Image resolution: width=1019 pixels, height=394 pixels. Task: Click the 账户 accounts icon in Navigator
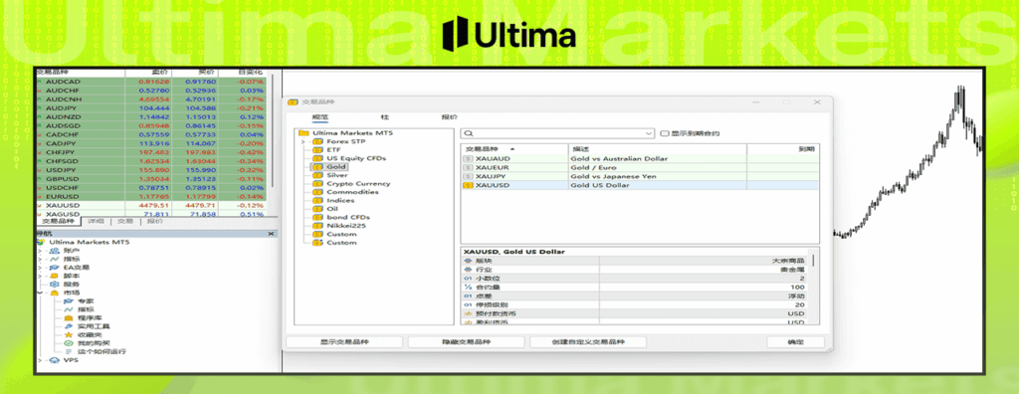point(56,251)
